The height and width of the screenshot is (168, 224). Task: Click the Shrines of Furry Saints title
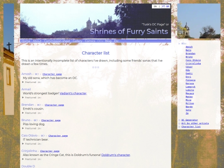pyautogui.click(x=129, y=32)
